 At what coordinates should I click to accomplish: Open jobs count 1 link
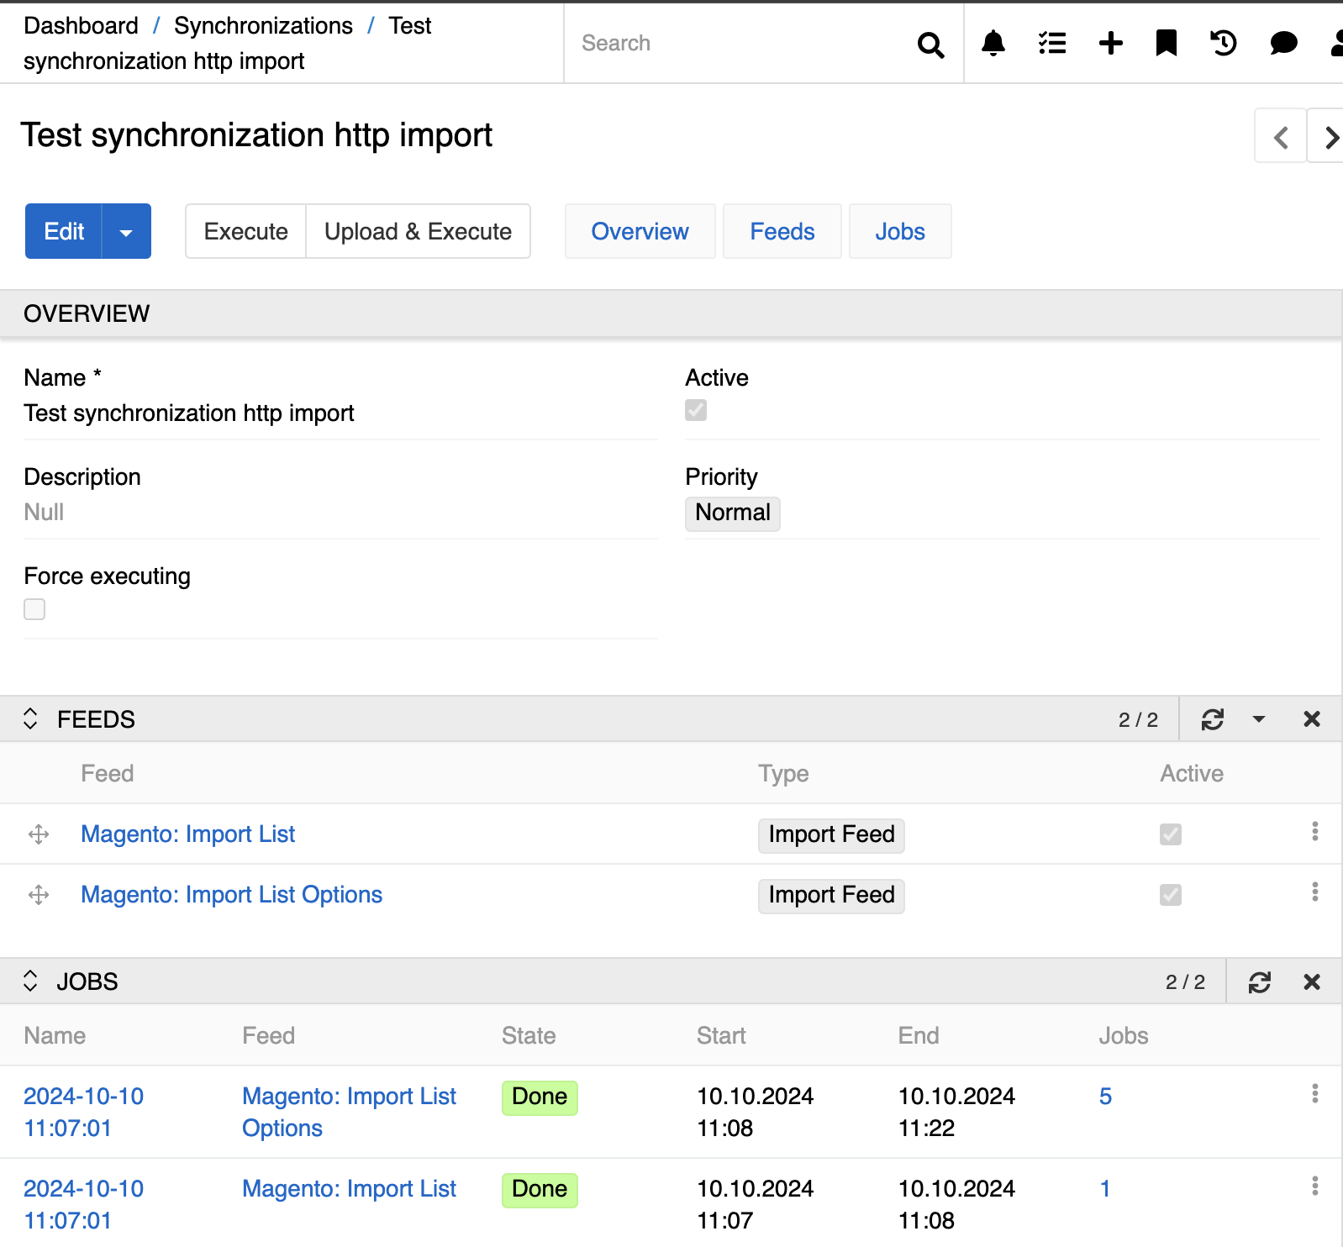pos(1105,1189)
